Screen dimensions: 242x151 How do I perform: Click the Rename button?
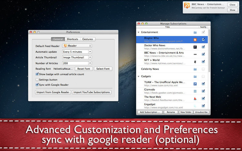click(171, 112)
